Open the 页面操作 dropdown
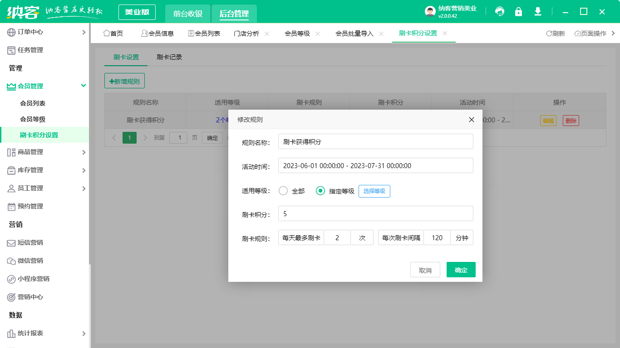 click(x=590, y=34)
